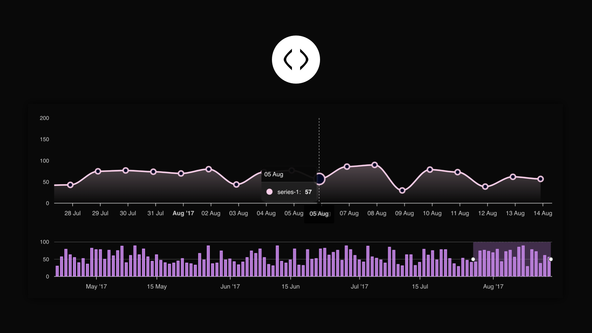Click the 15 Jul label on the brush chart axis
The width and height of the screenshot is (592, 333).
(420, 286)
